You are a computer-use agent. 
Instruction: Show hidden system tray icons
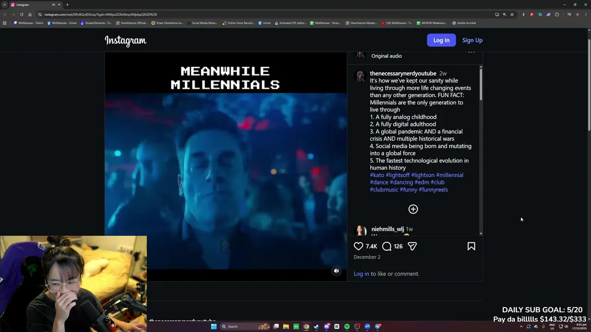pyautogui.click(x=521, y=326)
